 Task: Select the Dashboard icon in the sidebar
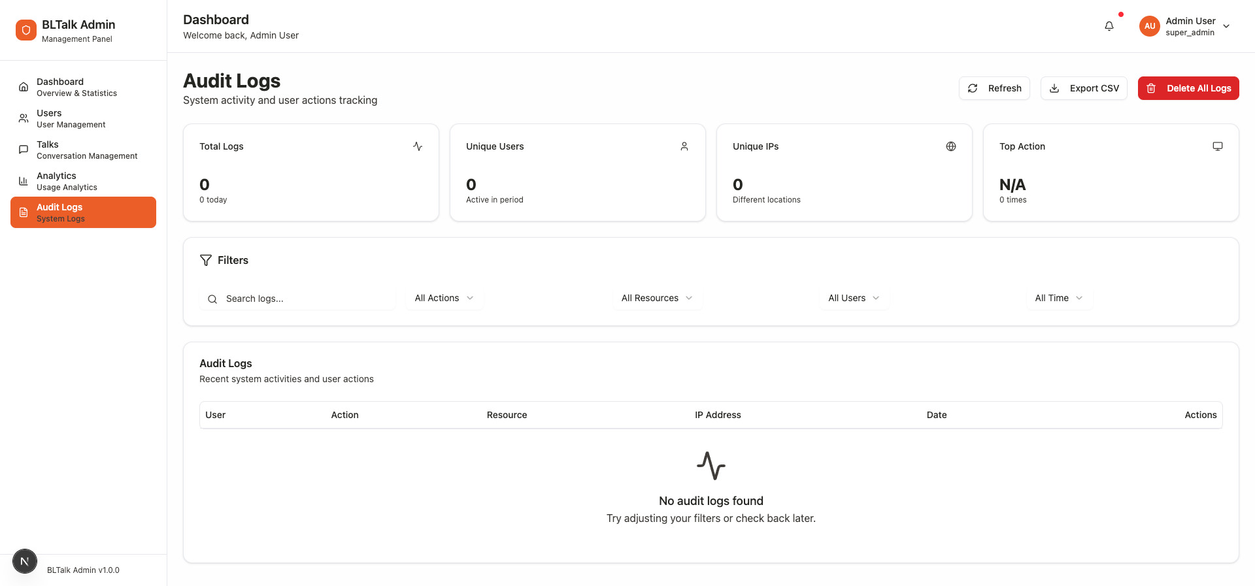coord(24,86)
